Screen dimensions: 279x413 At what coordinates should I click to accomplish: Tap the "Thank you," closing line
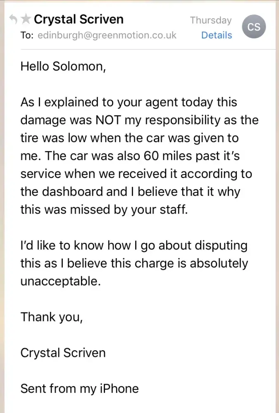(x=52, y=317)
